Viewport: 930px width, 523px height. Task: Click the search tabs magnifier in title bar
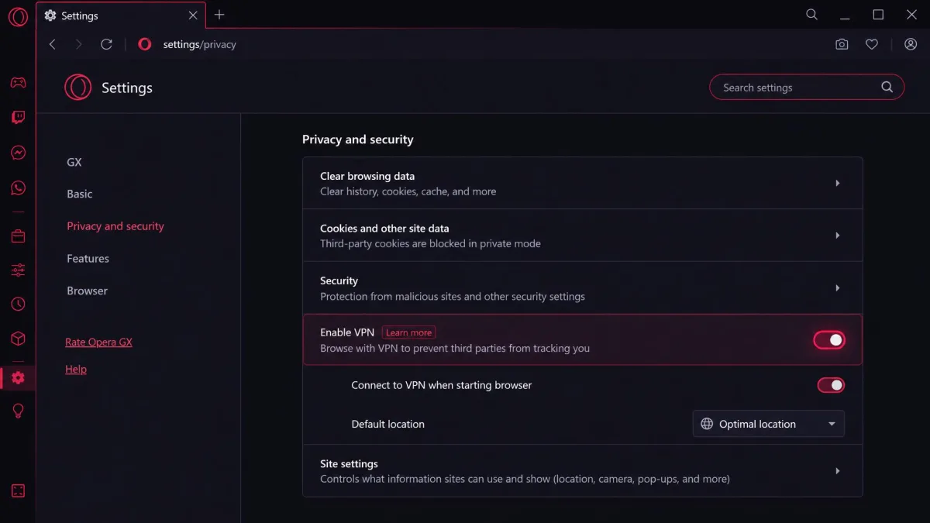tap(811, 15)
